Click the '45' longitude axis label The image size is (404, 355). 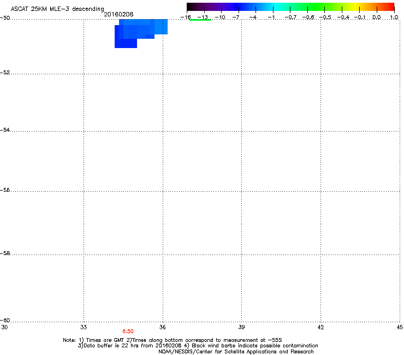(400, 327)
